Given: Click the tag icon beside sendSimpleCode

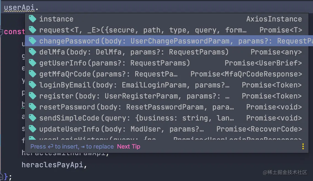Looking at the screenshot, I should click(32, 118).
